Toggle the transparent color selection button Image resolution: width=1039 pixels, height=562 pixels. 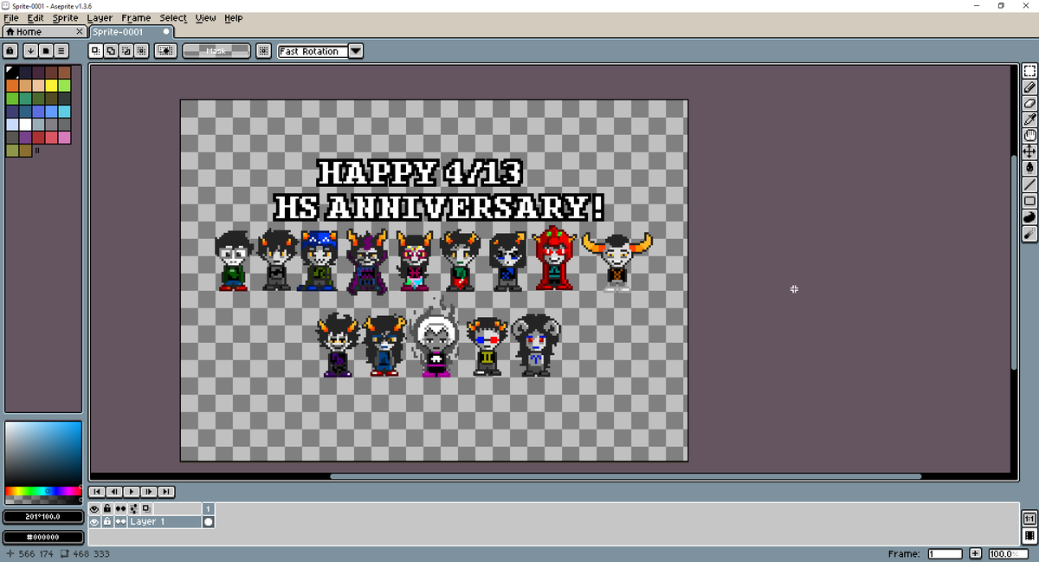tap(165, 51)
